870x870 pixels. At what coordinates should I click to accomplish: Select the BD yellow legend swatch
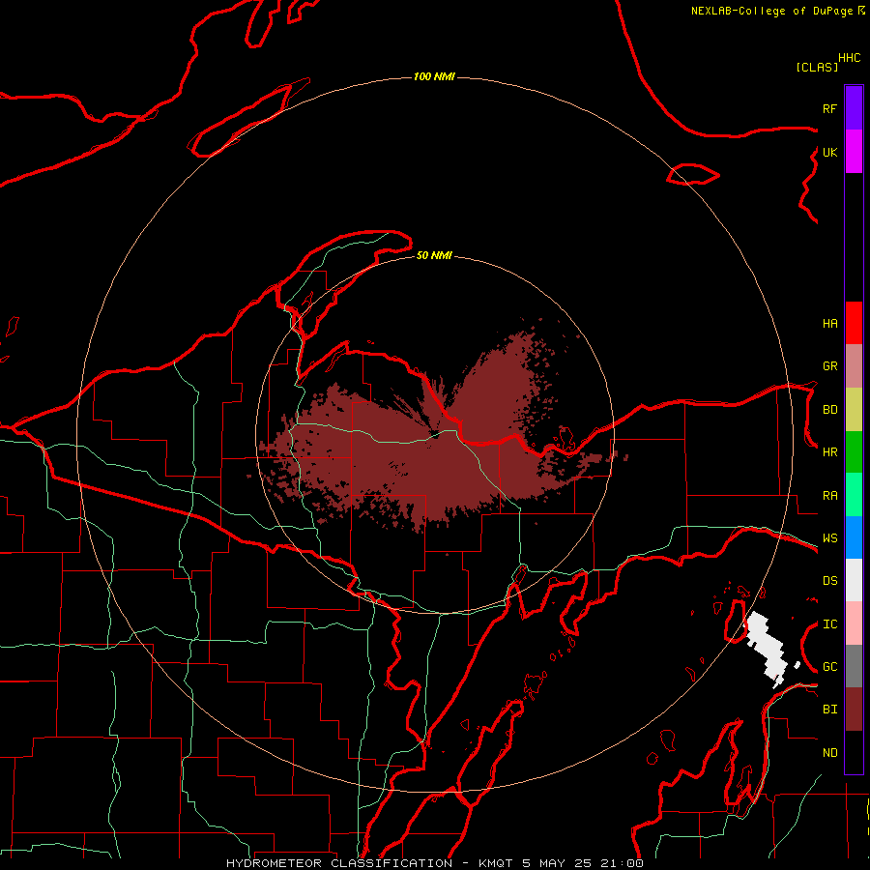tap(854, 410)
